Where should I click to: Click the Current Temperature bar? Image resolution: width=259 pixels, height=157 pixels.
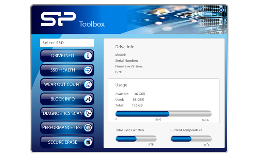coord(191,139)
